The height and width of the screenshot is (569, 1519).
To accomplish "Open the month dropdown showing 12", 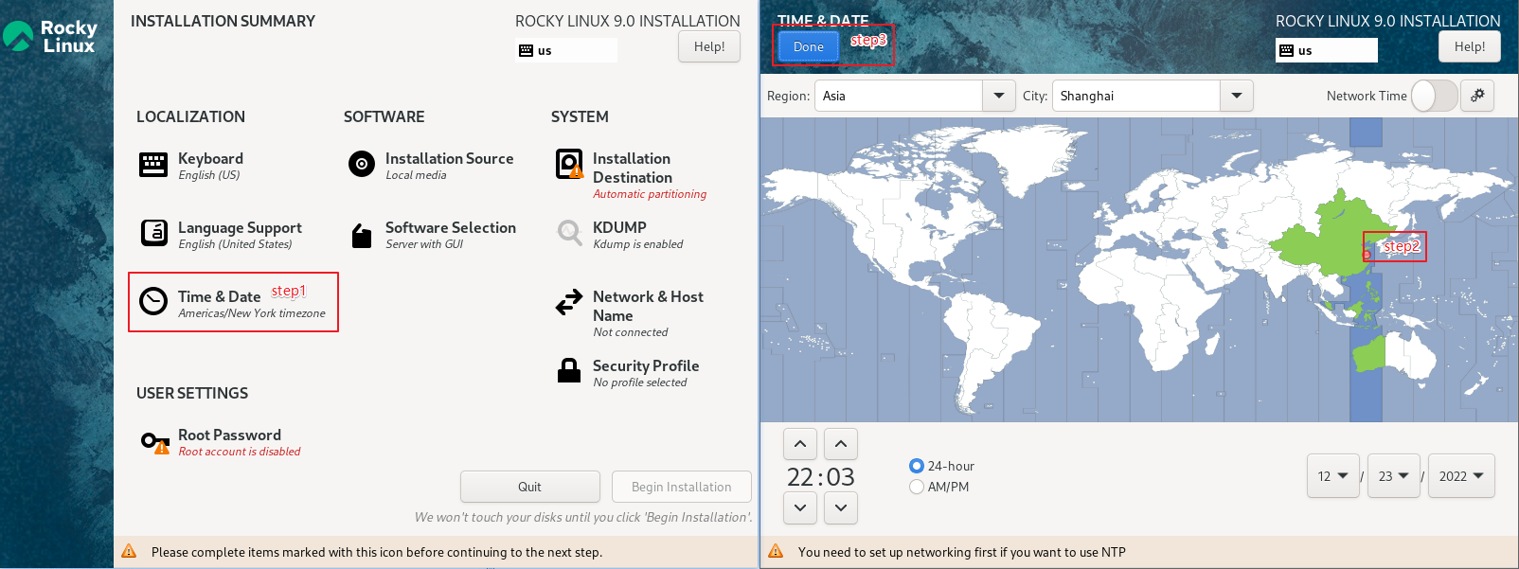I will (x=1333, y=476).
